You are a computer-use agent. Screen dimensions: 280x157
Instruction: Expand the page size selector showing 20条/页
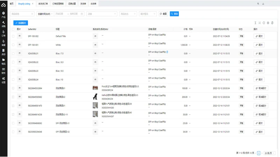coord(269,153)
